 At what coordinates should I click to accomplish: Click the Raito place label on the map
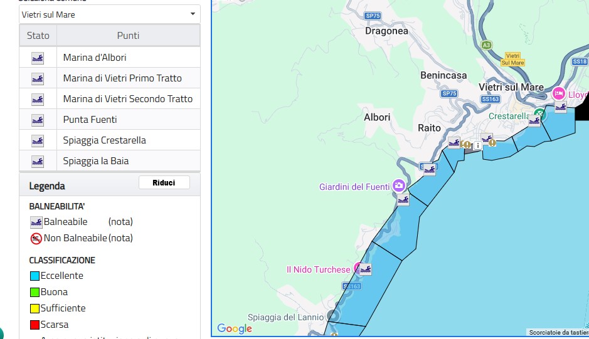(x=429, y=128)
